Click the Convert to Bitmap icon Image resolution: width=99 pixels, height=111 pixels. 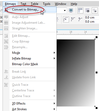(x=6, y=10)
